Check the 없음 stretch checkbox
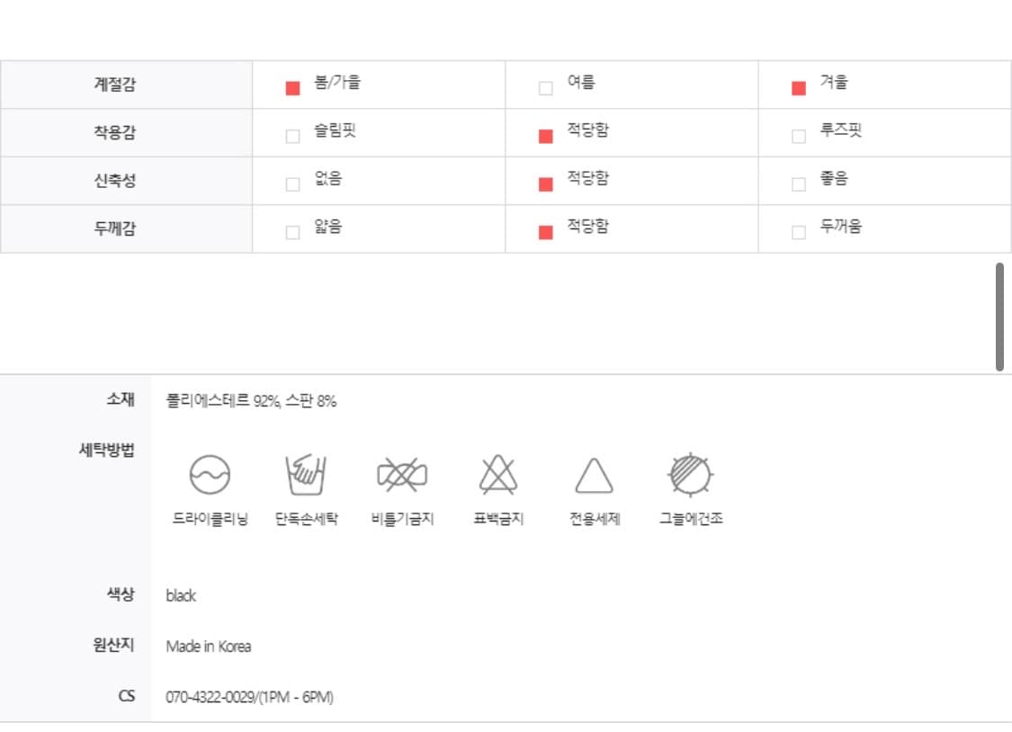Image resolution: width=1012 pixels, height=732 pixels. tap(292, 184)
